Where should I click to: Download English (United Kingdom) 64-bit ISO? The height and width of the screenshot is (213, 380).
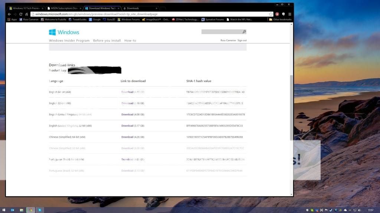[x=127, y=115]
